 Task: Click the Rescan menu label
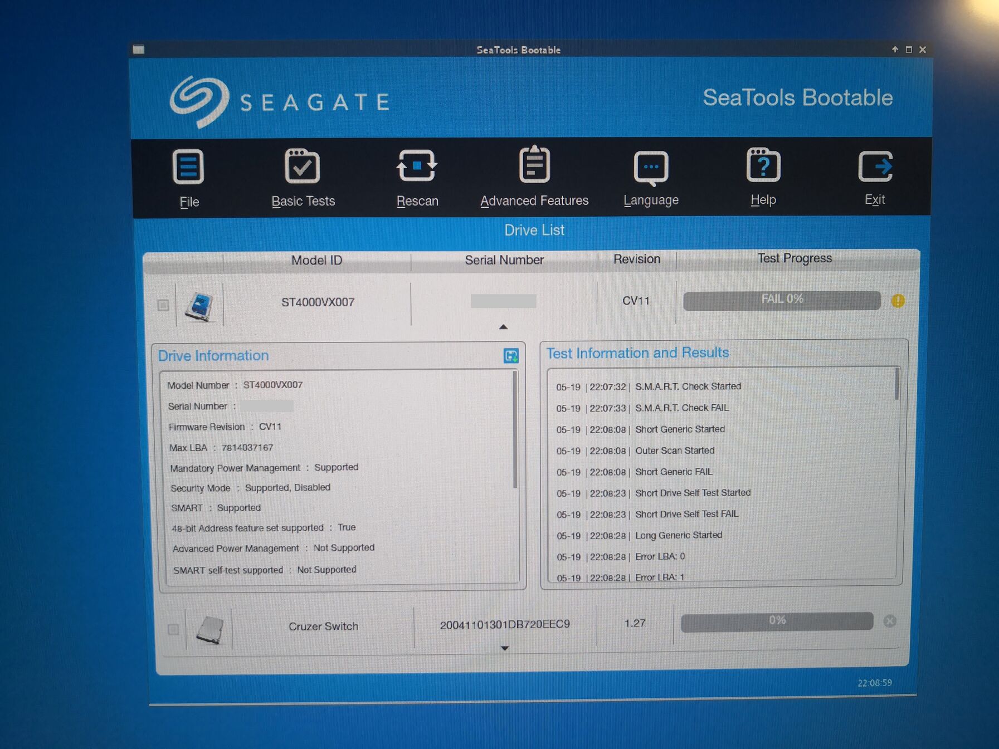(x=417, y=200)
